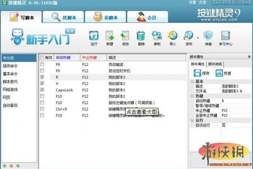Click the 启动热键 property value R
This screenshot has height=169, width=253.
pos(236,101)
